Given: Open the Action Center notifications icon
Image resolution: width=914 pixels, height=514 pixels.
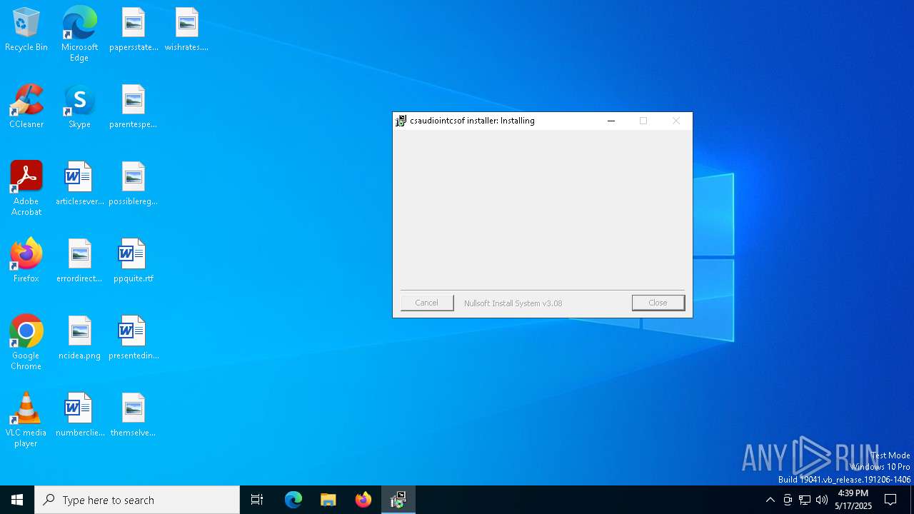Looking at the screenshot, I should (x=890, y=500).
